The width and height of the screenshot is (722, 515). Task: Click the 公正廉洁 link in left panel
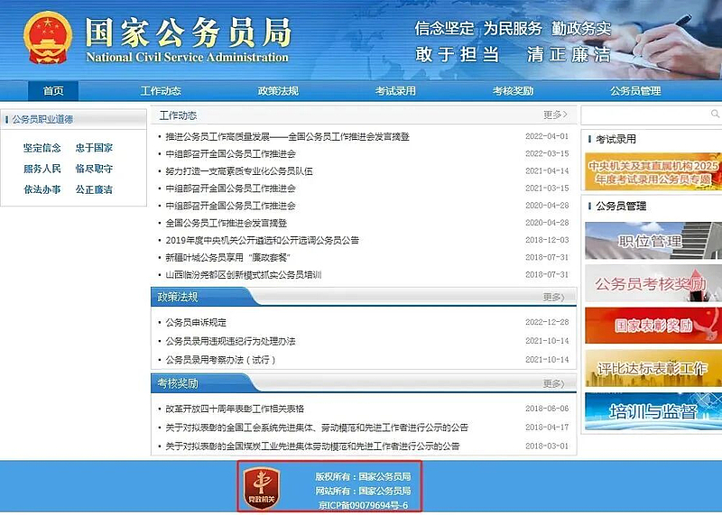[94, 189]
